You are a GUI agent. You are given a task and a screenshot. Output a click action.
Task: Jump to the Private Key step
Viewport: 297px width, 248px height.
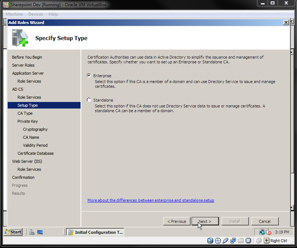(x=28, y=121)
